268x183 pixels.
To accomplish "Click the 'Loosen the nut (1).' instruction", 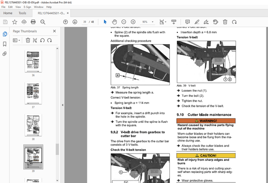I will pos(194,91).
